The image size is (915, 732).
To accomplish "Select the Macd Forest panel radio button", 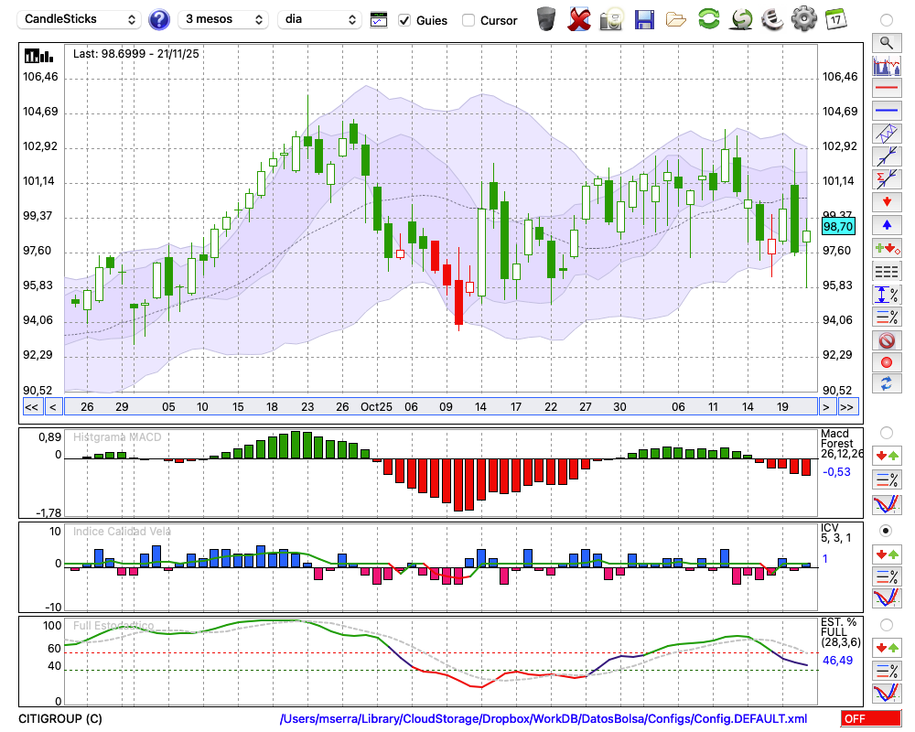I will [x=887, y=433].
